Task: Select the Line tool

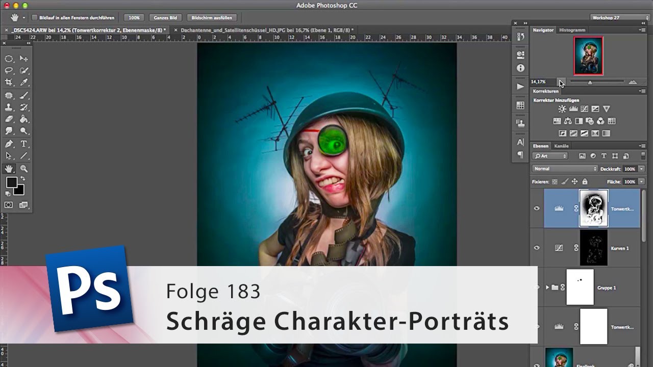Action: point(23,156)
